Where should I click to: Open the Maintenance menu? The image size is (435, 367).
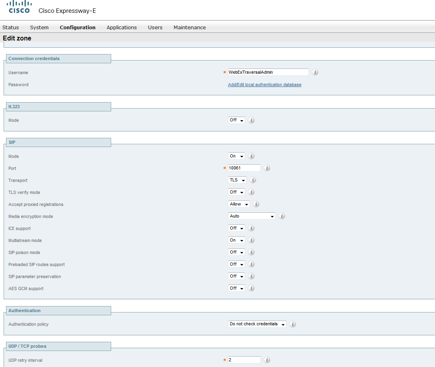point(190,27)
